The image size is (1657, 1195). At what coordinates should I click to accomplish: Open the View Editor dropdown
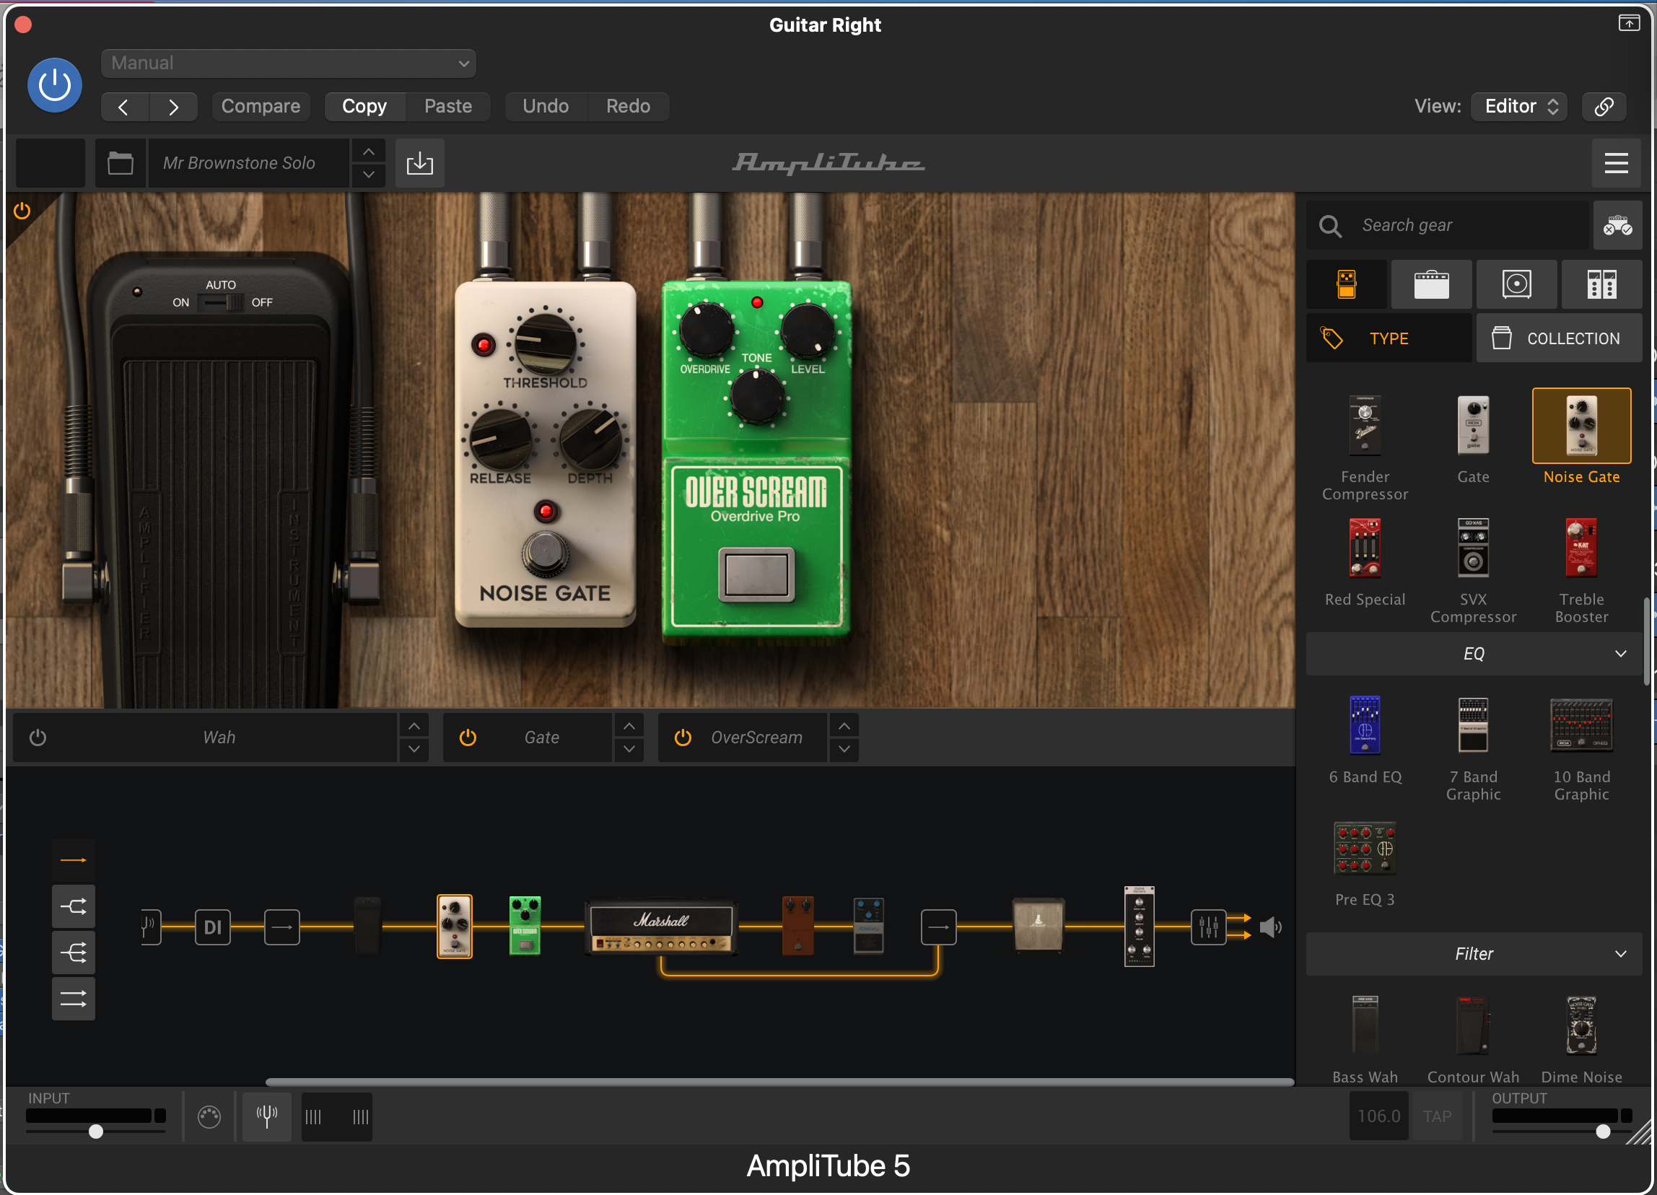coord(1518,106)
